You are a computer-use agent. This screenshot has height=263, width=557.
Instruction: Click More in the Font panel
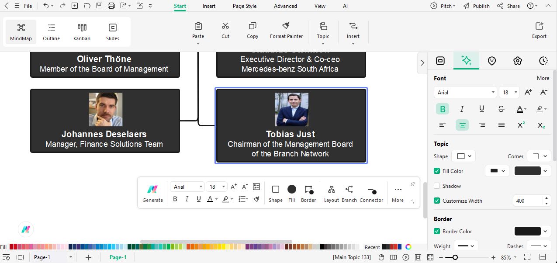tap(543, 78)
